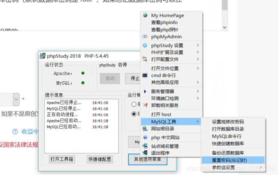Click the MySQL green status indicator
The width and height of the screenshot is (278, 175).
click(x=83, y=83)
